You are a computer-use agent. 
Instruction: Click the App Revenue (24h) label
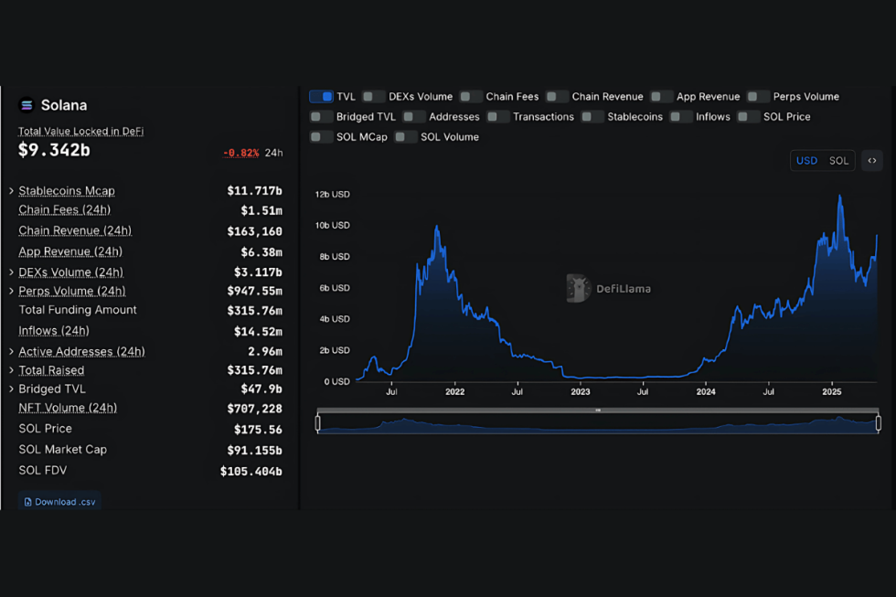pyautogui.click(x=70, y=252)
